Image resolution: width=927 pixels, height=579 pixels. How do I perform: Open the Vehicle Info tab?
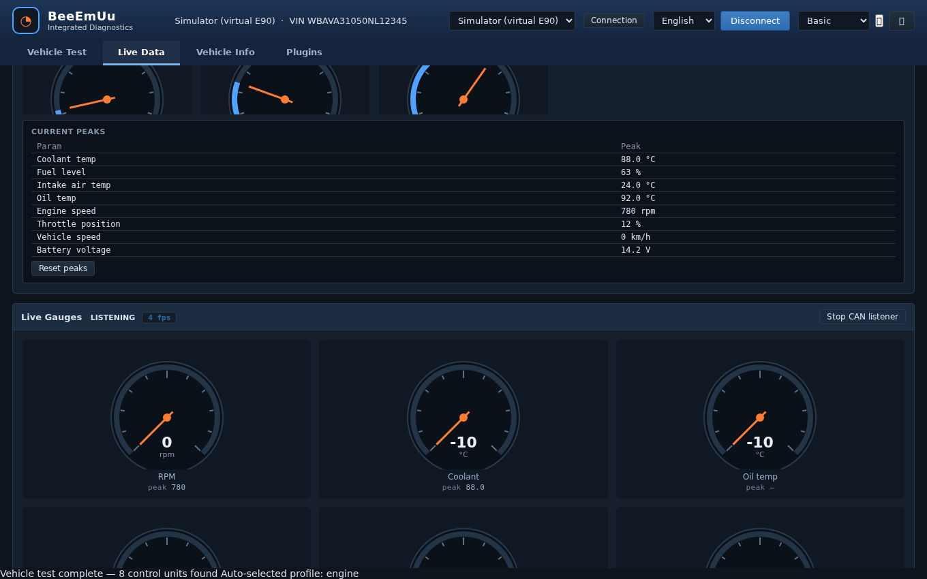[x=226, y=52]
